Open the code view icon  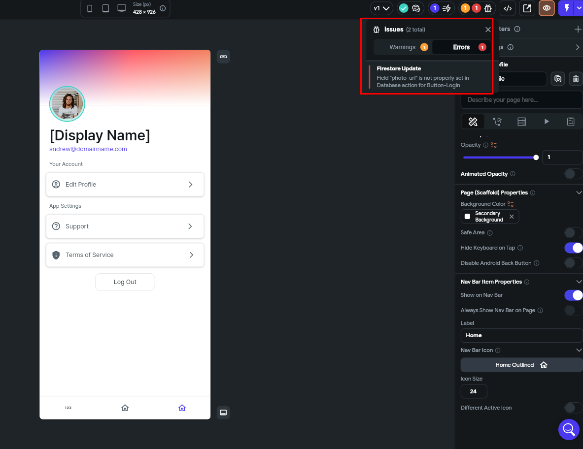point(508,8)
